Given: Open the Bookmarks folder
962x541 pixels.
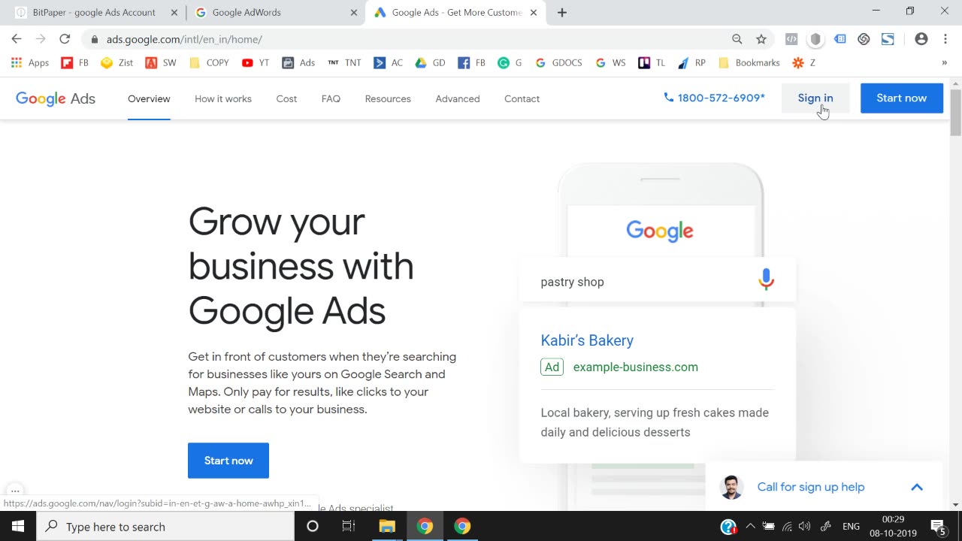Looking at the screenshot, I should [749, 63].
